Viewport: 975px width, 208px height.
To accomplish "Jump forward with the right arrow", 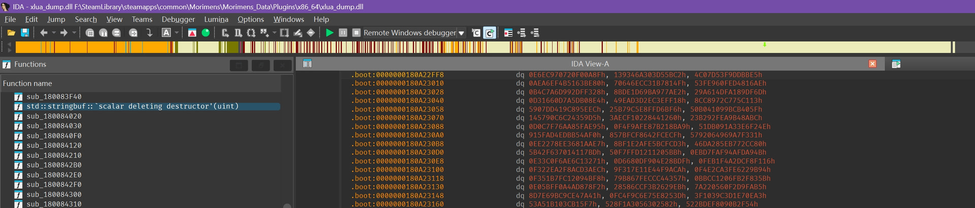I will (x=64, y=32).
